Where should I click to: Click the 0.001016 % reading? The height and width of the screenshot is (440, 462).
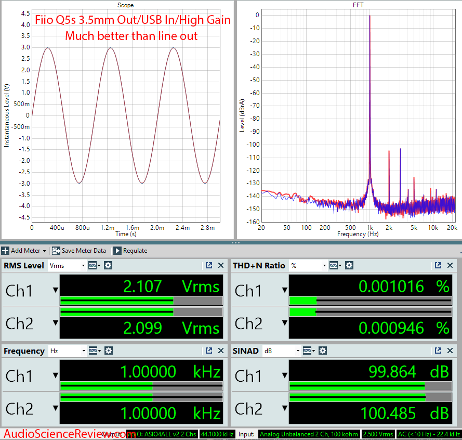click(x=404, y=287)
